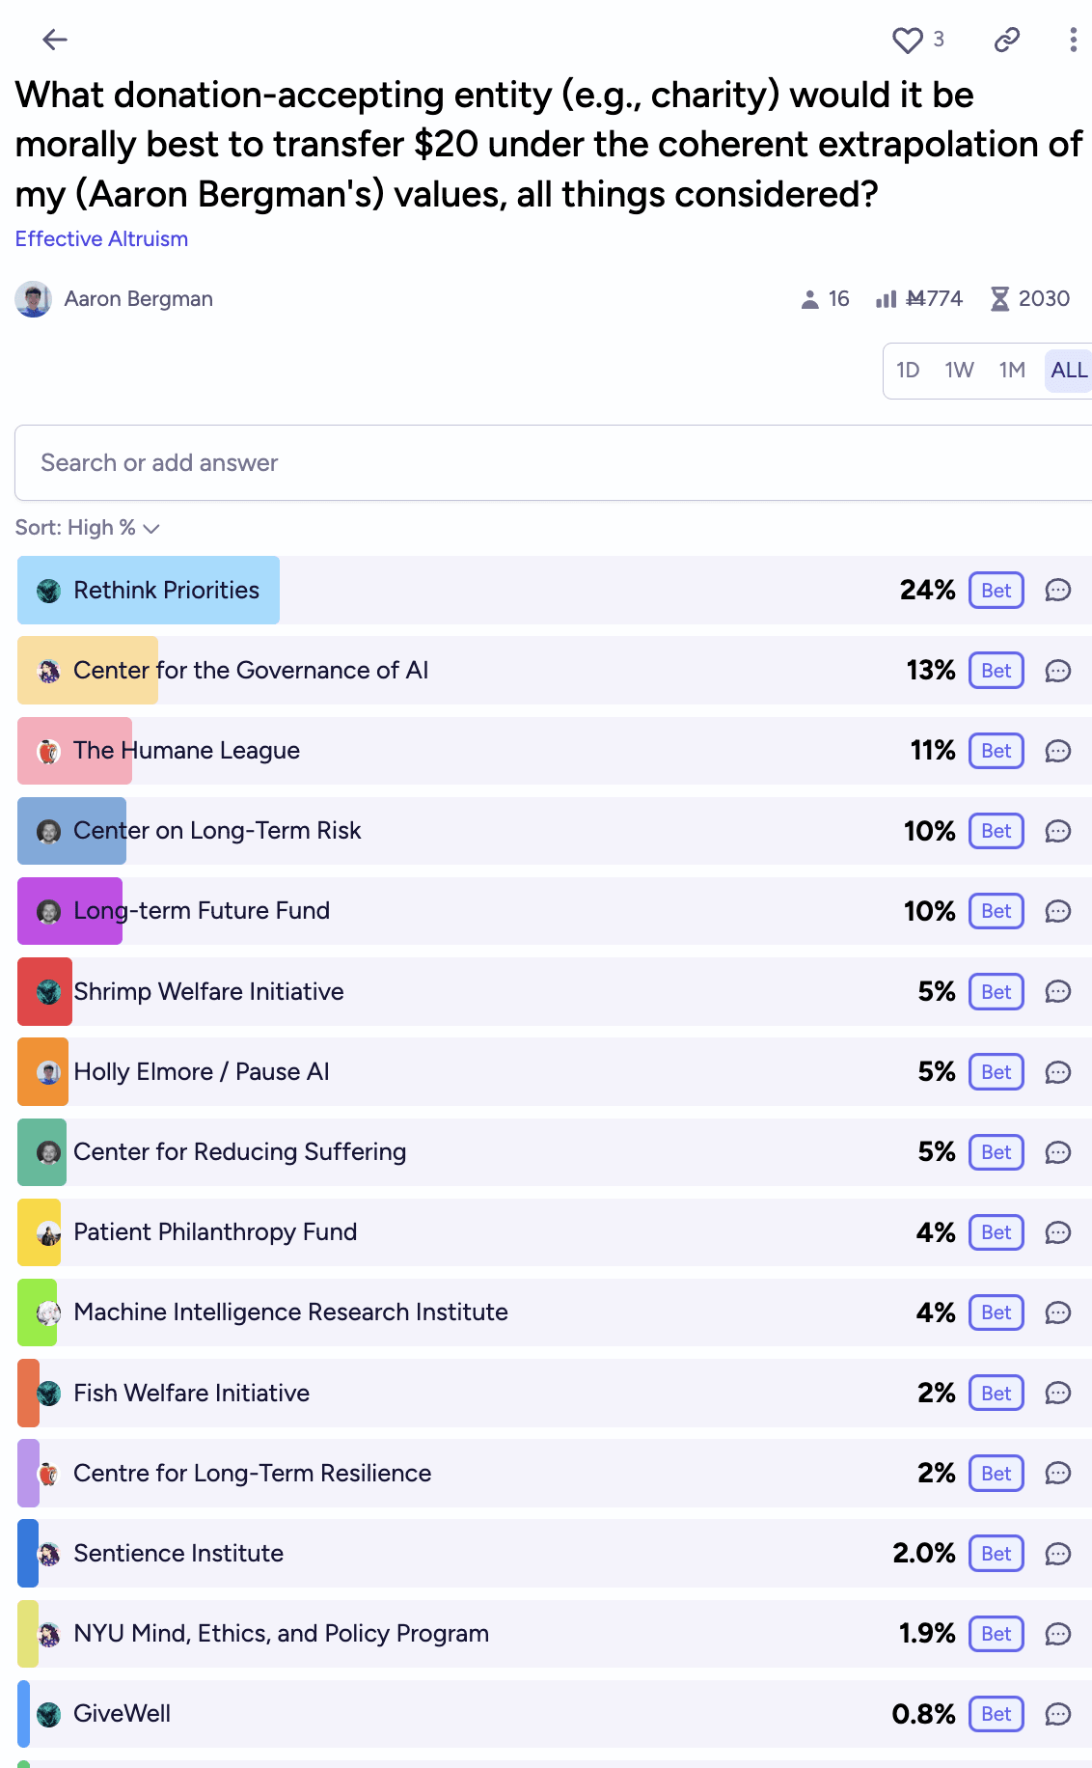Bet on Sentience Institute
The image size is (1092, 1768).
coord(996,1554)
